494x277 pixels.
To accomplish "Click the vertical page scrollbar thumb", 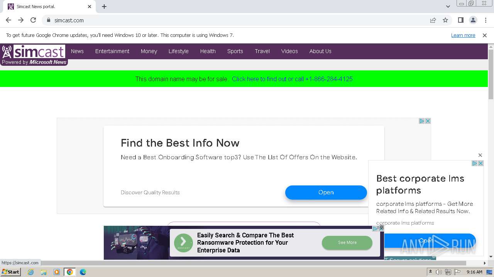I will tap(491, 74).
